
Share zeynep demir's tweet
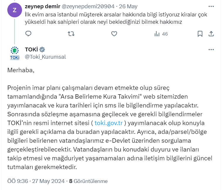click(211, 34)
